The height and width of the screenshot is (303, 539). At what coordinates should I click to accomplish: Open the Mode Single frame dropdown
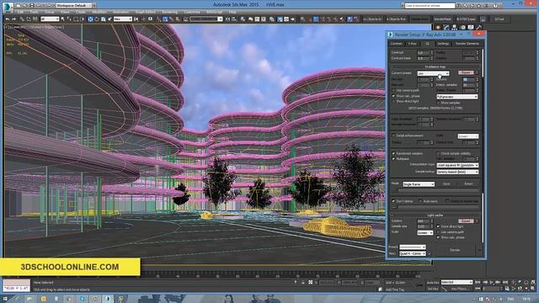(419, 184)
